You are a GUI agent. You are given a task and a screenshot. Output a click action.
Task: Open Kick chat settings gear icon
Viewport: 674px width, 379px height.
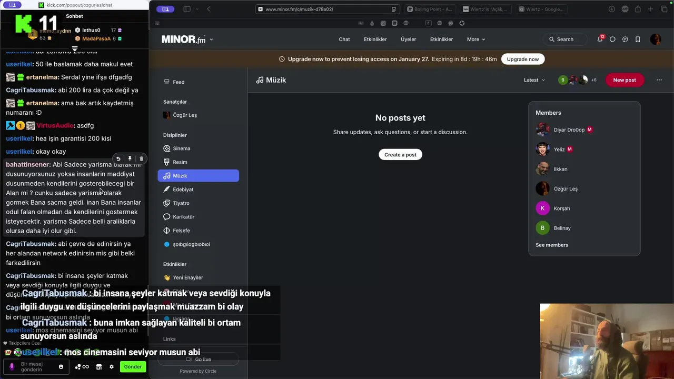point(112,367)
